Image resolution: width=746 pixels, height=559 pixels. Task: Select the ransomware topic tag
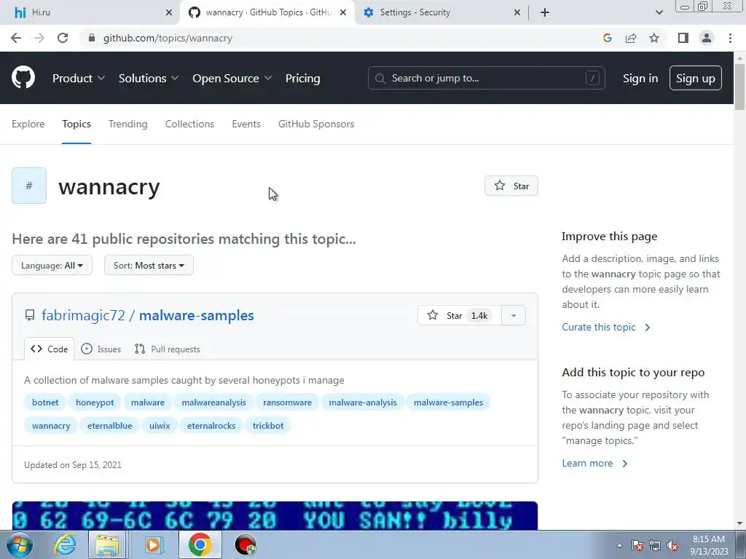coord(287,402)
